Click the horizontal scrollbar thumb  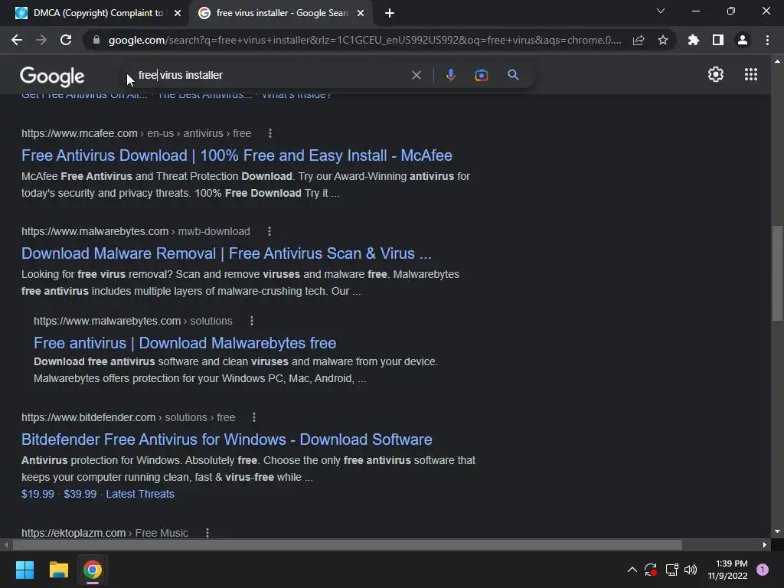pos(348,544)
